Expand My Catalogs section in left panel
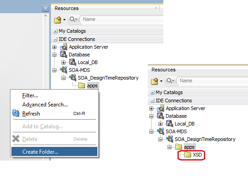 click(x=55, y=31)
